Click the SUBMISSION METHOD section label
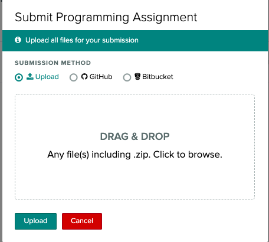Screen dimensions: 269x242 coord(53,63)
